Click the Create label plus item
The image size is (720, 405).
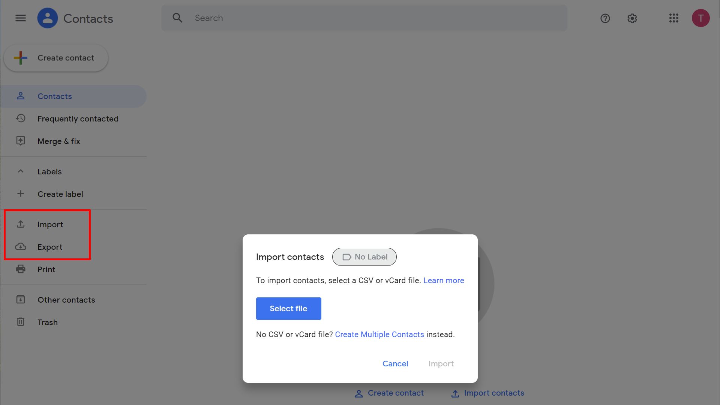click(20, 193)
